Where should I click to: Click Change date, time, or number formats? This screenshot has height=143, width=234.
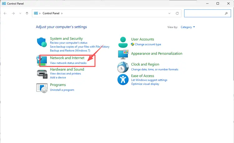tap(155, 69)
